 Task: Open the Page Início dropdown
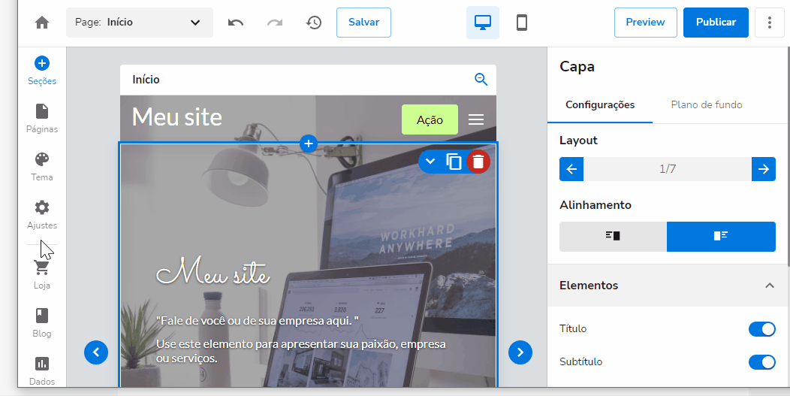140,23
